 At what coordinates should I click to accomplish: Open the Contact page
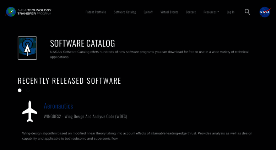click(191, 12)
